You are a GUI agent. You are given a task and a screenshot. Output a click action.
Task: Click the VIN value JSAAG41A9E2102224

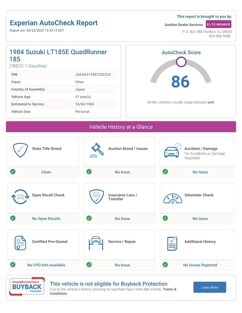click(x=93, y=75)
